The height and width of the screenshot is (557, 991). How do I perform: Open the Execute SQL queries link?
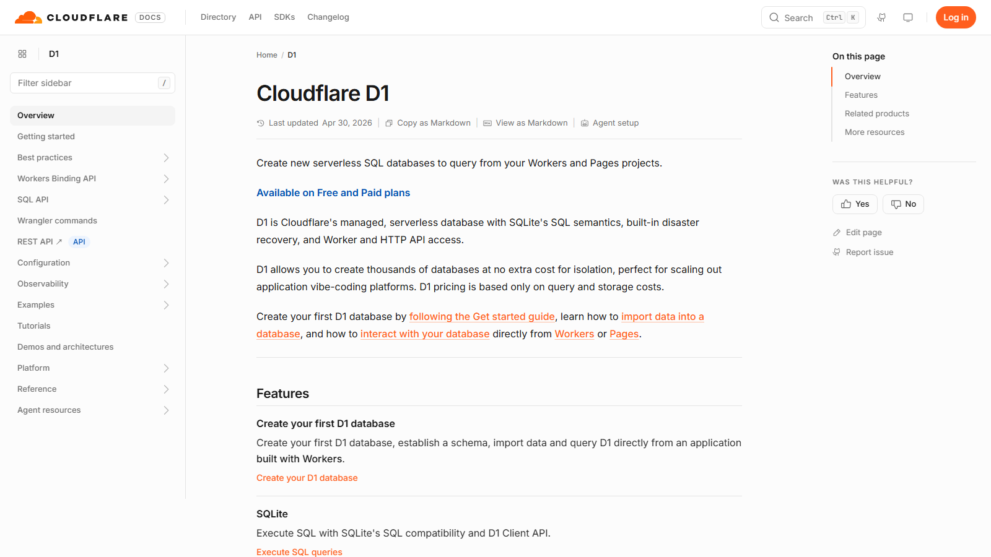(299, 552)
